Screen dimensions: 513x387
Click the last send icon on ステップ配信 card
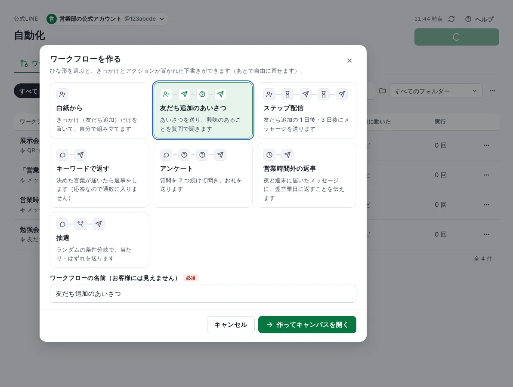[342, 94]
